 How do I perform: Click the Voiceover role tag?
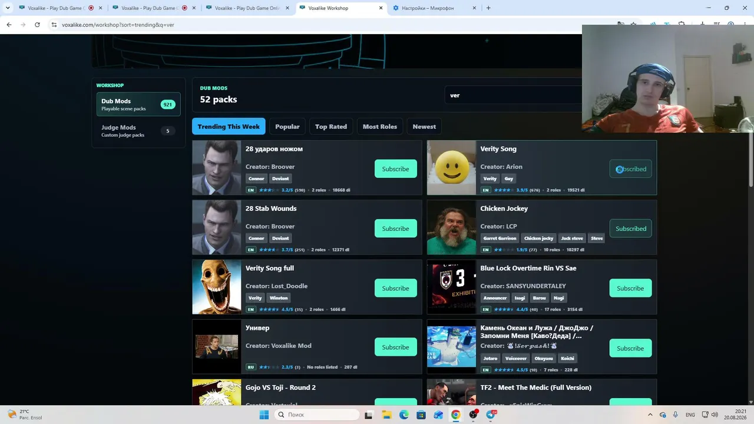point(516,358)
